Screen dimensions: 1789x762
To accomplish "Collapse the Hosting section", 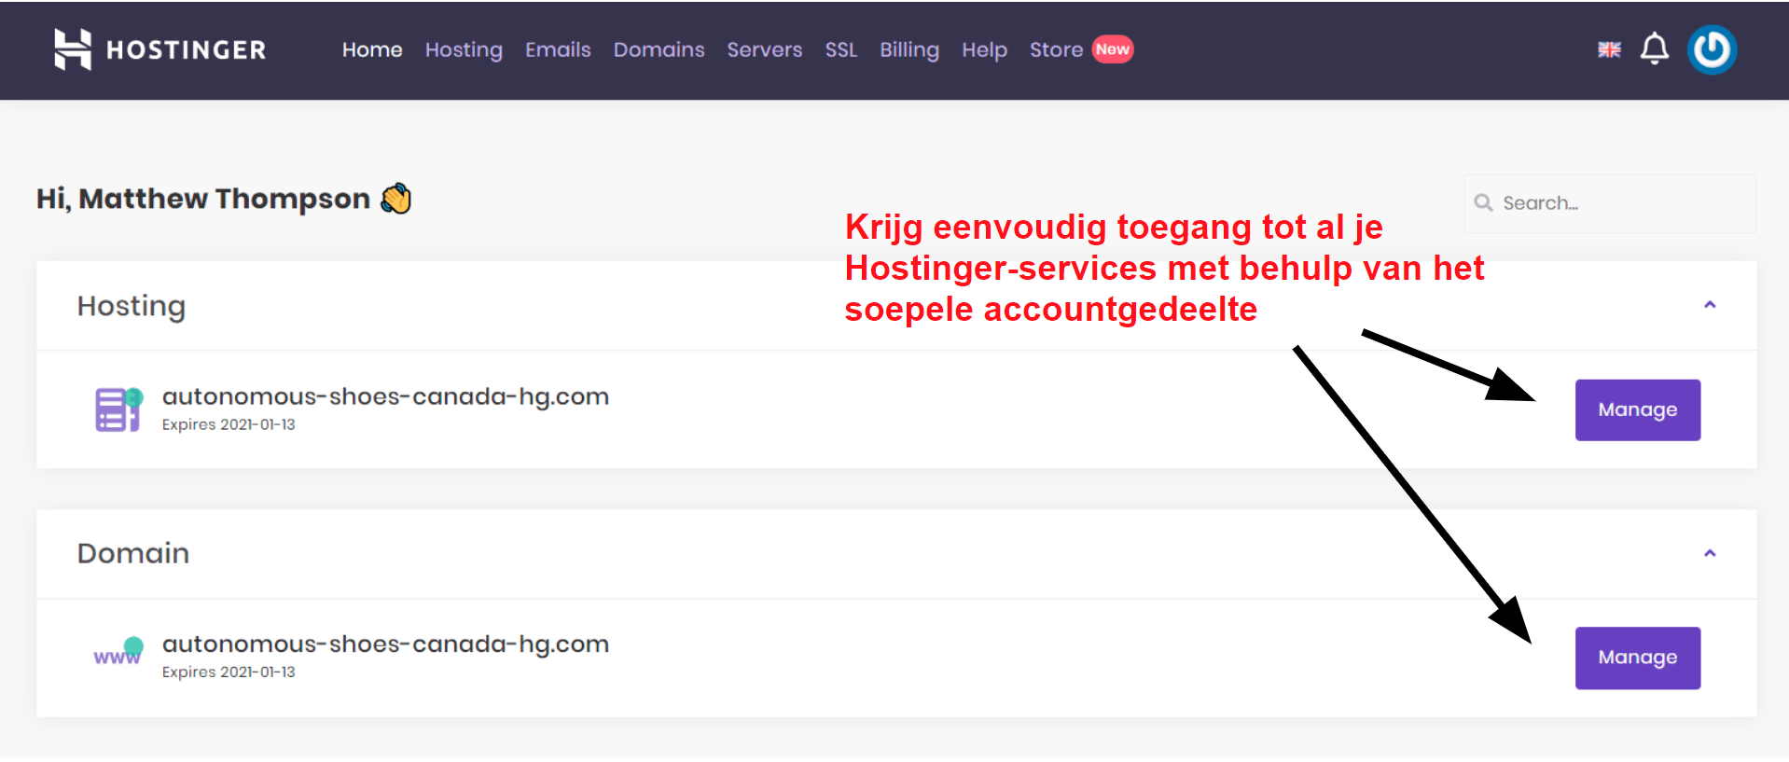I will [x=1710, y=305].
